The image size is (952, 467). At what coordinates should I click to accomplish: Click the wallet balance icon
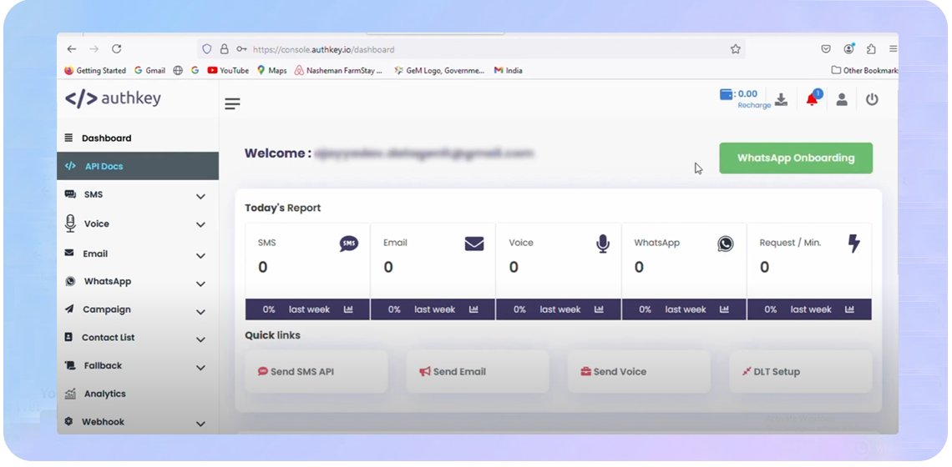click(727, 94)
